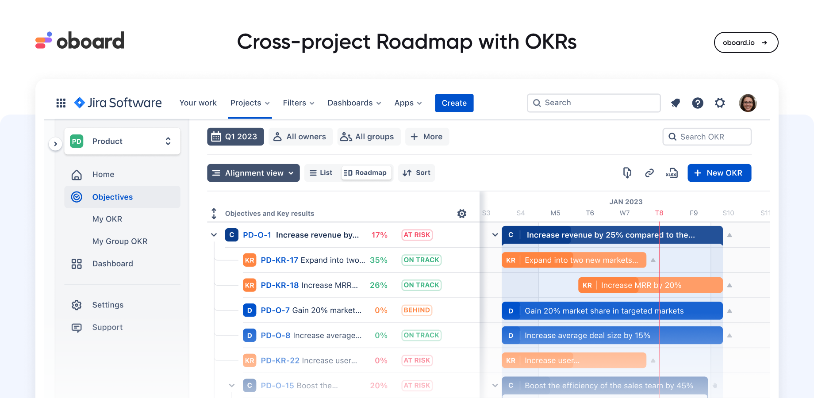Click the expand-all rows arrow icon

pyautogui.click(x=214, y=214)
